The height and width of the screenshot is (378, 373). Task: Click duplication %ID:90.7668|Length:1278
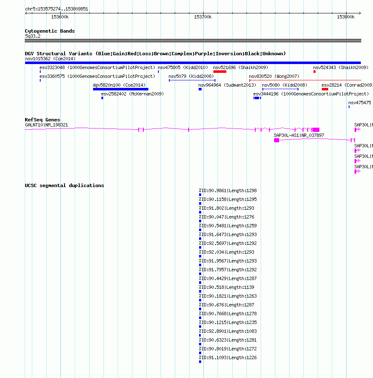pos(228,314)
